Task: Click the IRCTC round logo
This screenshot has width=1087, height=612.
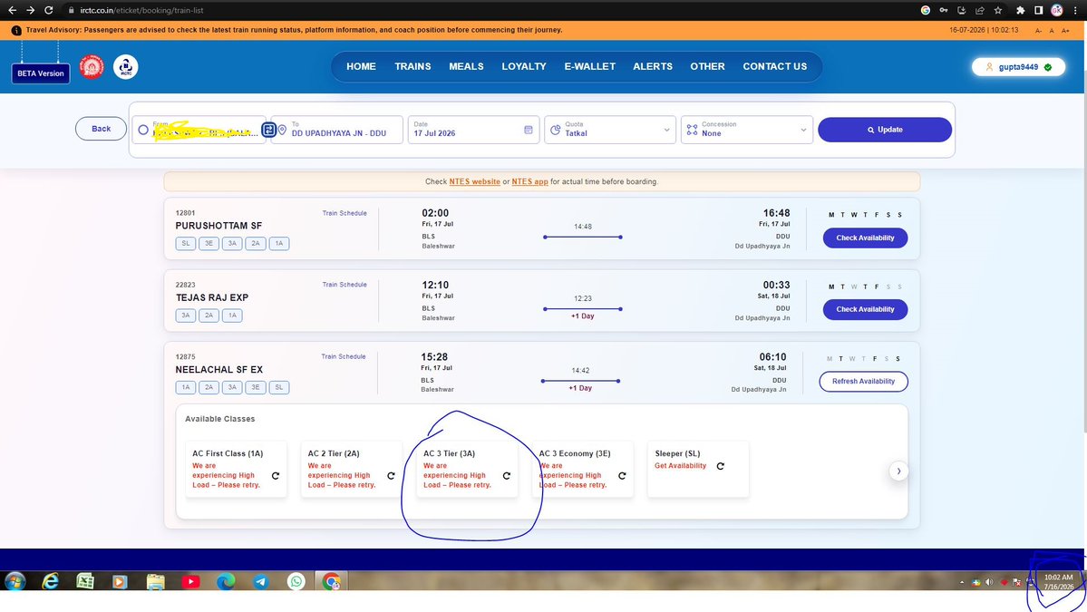Action: (125, 66)
